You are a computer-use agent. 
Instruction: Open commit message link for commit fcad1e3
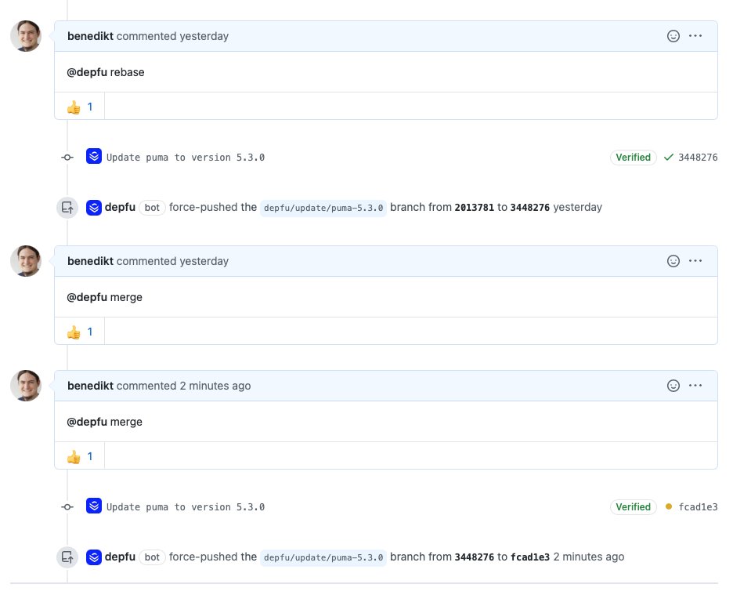click(x=186, y=507)
